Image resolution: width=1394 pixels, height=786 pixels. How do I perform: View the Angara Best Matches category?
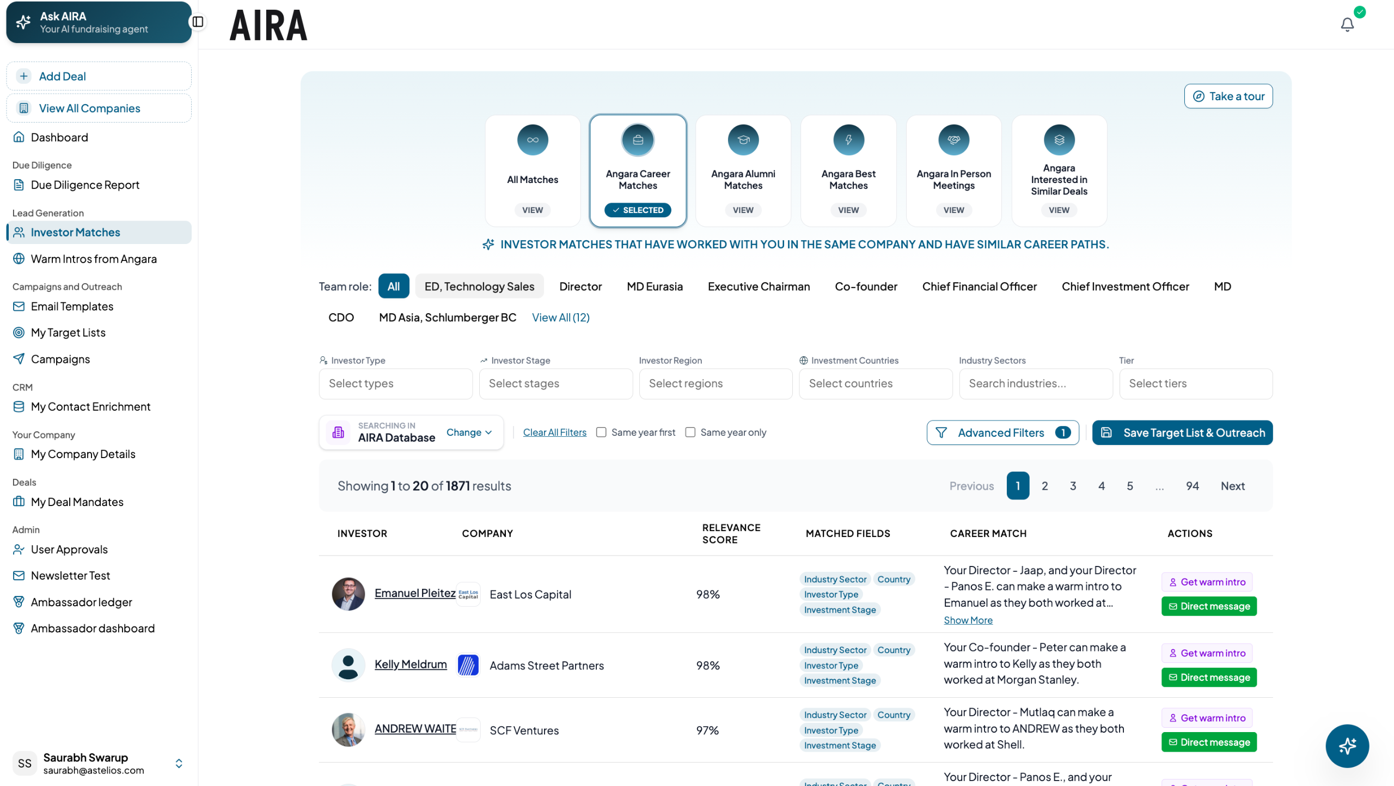point(848,210)
